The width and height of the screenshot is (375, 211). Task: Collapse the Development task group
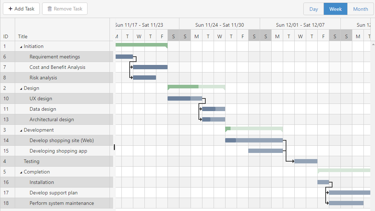click(21, 131)
